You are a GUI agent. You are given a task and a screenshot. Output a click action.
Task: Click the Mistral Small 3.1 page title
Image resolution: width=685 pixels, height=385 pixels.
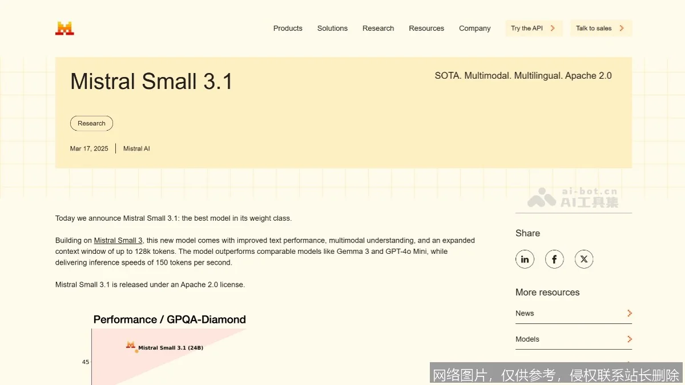(152, 82)
